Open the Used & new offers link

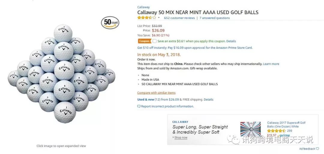point(146,99)
